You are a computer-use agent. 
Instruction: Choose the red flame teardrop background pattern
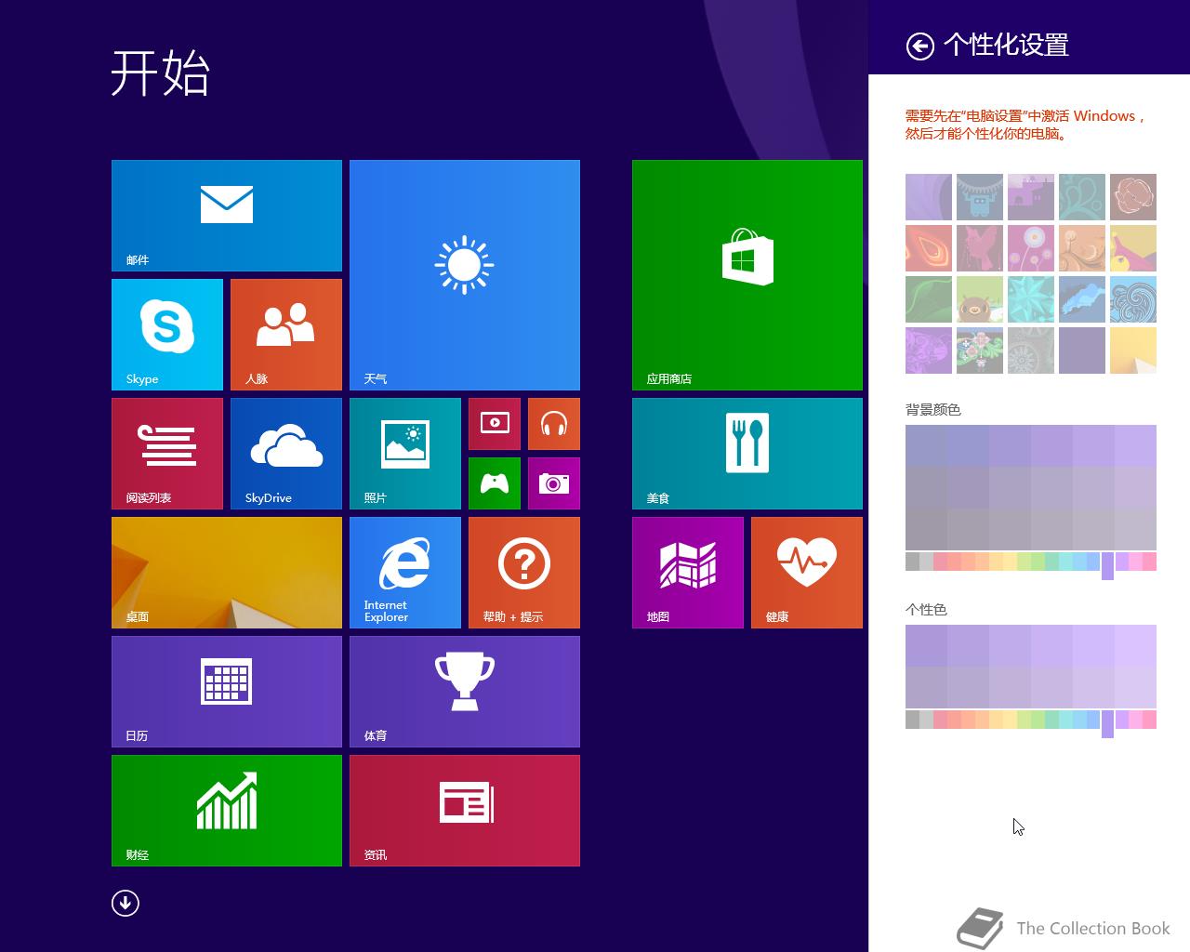[x=929, y=248]
